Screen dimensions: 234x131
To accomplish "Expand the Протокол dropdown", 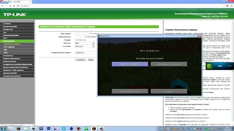I will point(84,43).
